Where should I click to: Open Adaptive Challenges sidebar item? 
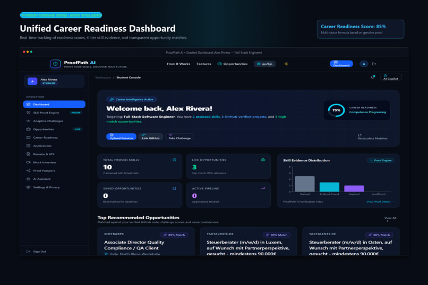point(54,121)
